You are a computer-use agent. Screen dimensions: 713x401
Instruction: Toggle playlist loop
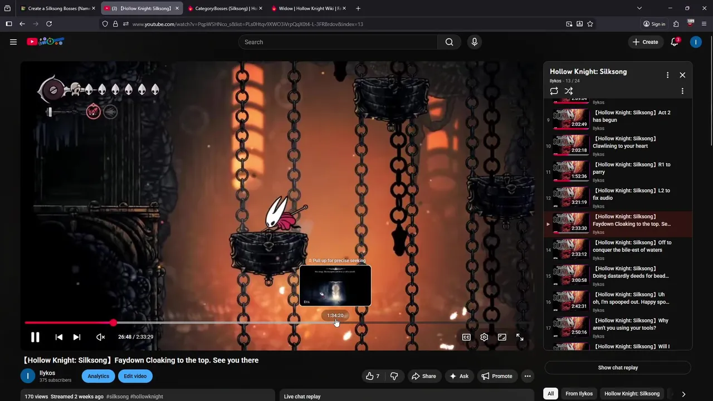[x=554, y=91]
